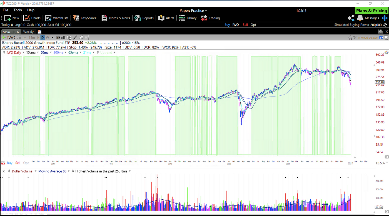The width and height of the screenshot is (389, 216).
Task: Select the Daily D timeframe
Action: coord(43,37)
